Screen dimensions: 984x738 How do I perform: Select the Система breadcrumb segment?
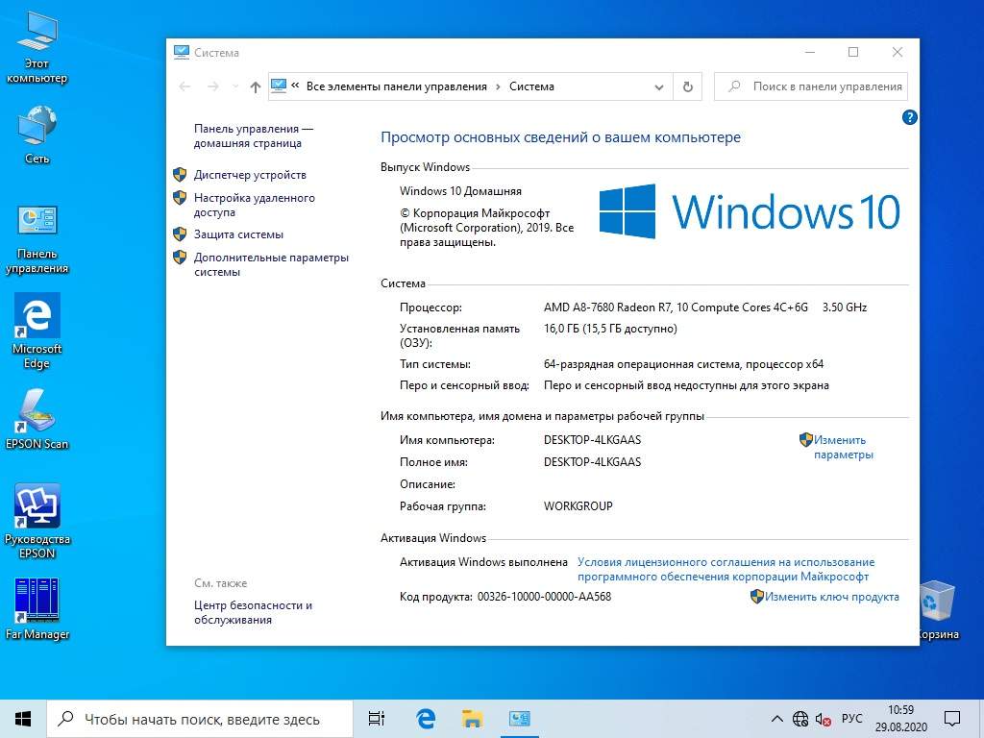[531, 86]
